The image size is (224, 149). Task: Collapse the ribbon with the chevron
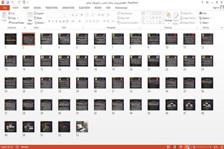tap(221, 28)
